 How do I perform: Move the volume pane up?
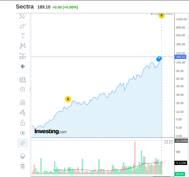coord(166,142)
